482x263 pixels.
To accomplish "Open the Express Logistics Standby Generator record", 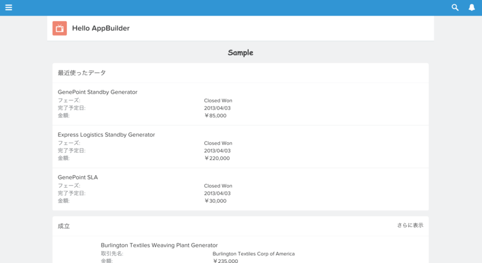I will coord(107,135).
